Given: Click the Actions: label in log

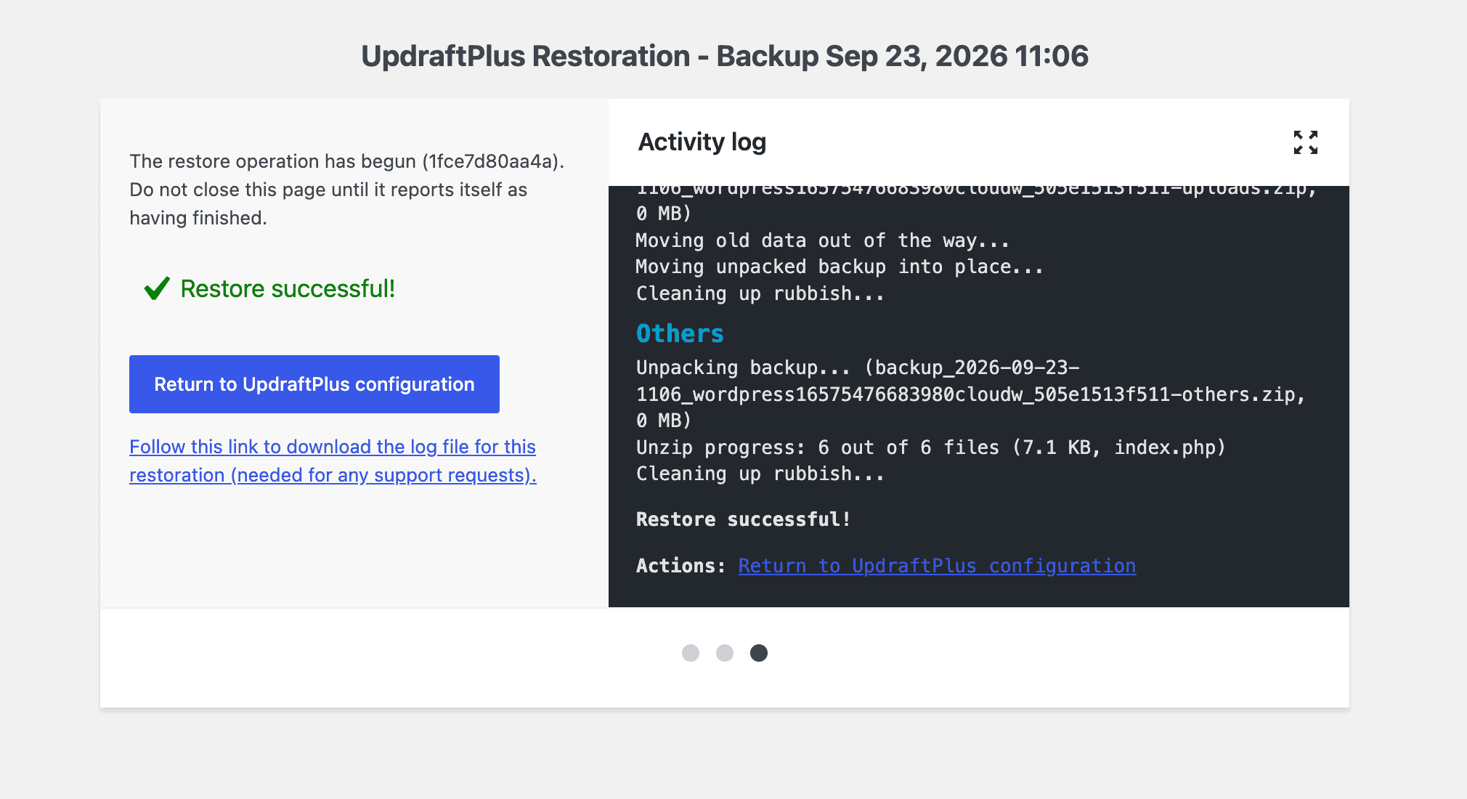Looking at the screenshot, I should pyautogui.click(x=680, y=566).
